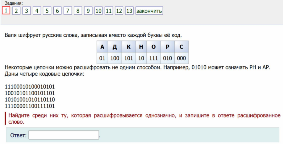283x144 pixels.
Task: Open task number 2
Action: 16,11
